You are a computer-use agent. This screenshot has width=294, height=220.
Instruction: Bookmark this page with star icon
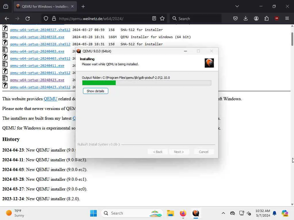tap(162, 19)
